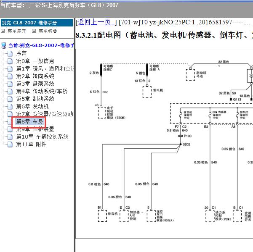Click the page icon beside 第1章 暖风
253x252 pixels.
[10, 68]
